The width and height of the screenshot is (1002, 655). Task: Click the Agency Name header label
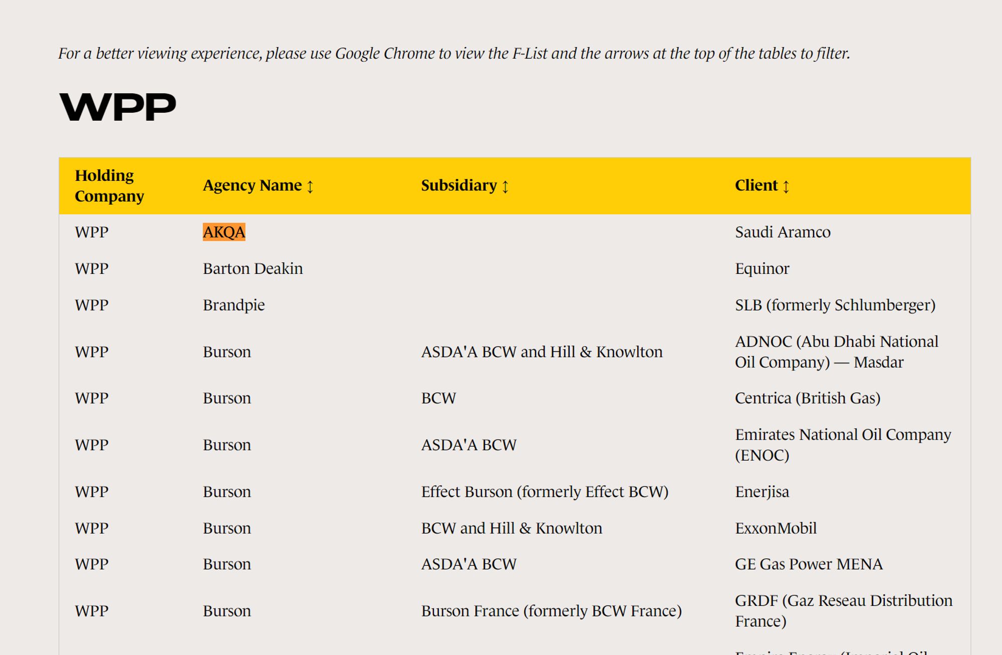coord(252,185)
